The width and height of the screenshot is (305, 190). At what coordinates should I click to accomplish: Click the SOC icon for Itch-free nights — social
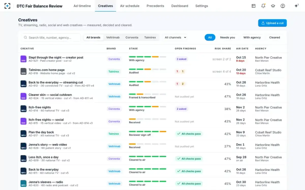click(23, 121)
